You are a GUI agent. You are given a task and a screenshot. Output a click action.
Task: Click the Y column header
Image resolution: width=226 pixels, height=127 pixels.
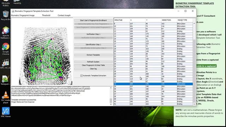153,20
